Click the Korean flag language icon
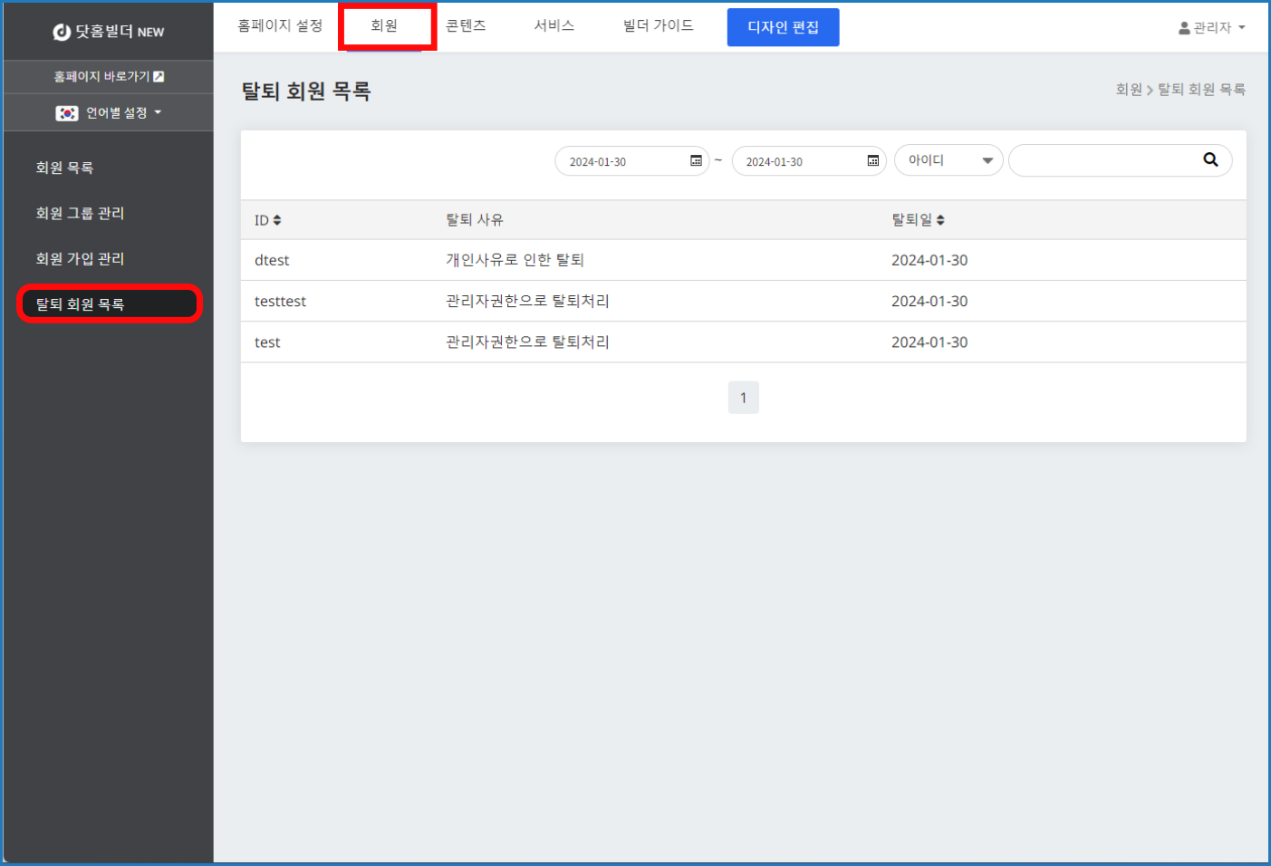The image size is (1271, 866). [x=67, y=113]
